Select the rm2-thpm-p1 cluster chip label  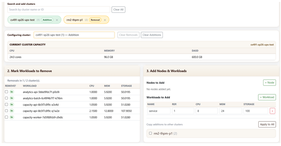(x=74, y=20)
